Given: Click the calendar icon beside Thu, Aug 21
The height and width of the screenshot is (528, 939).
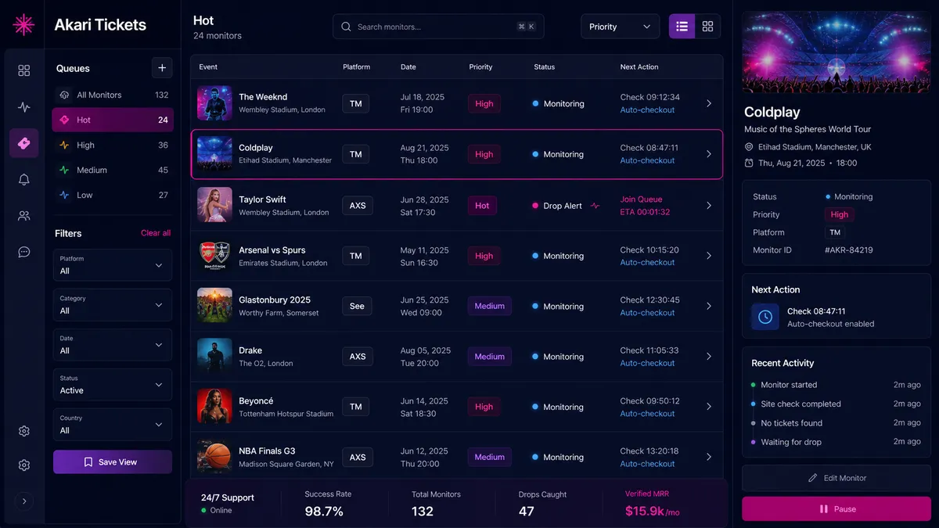Looking at the screenshot, I should pos(749,163).
